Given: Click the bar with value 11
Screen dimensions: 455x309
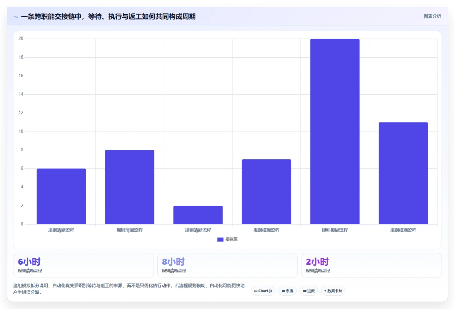Looking at the screenshot, I should 403,173.
